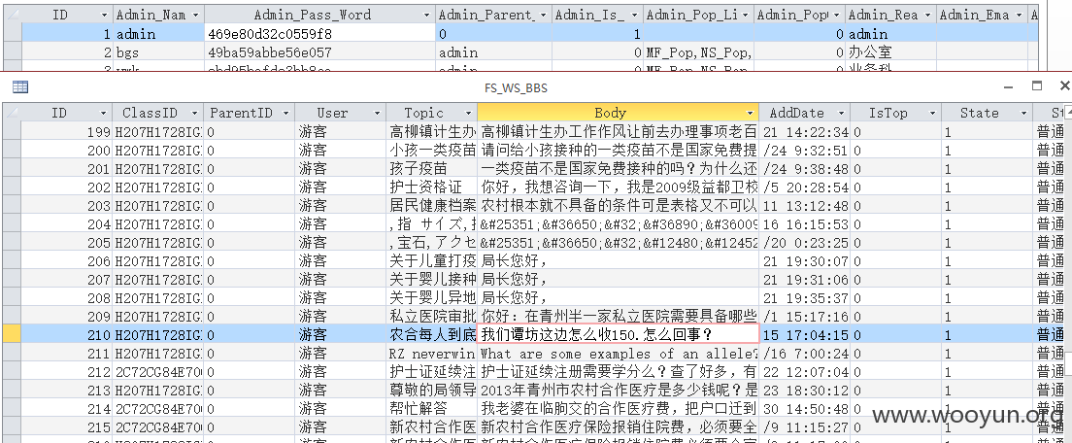Click the FS_WS_BBS table window icon
This screenshot has width=1072, height=443.
(x=20, y=86)
